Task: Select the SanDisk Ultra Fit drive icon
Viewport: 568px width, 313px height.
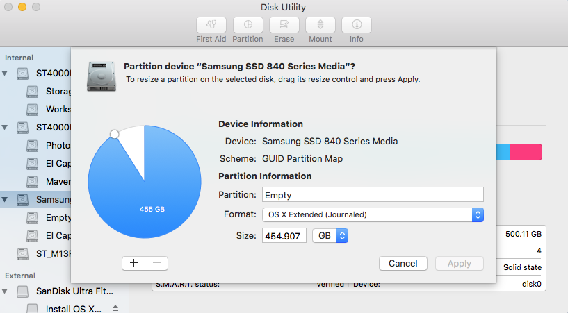Action: tap(24, 290)
